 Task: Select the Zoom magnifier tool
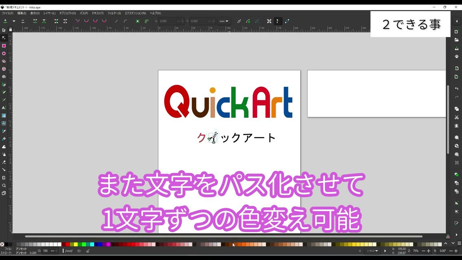tap(4, 185)
